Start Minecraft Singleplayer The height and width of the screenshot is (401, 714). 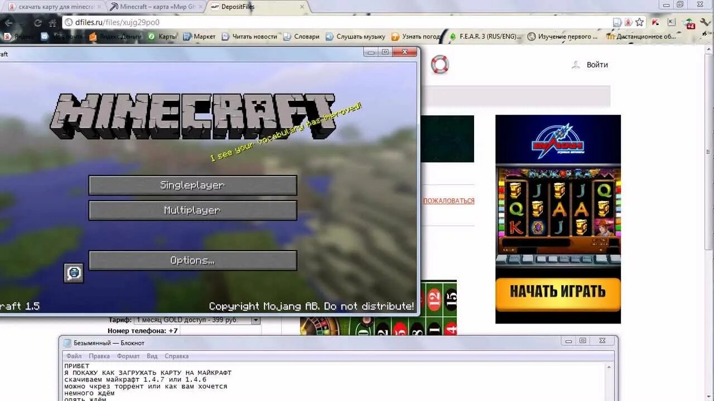coord(192,185)
